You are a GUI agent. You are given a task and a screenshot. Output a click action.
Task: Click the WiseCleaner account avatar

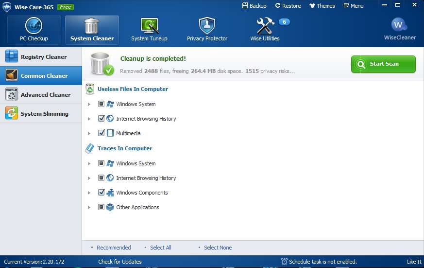399,25
